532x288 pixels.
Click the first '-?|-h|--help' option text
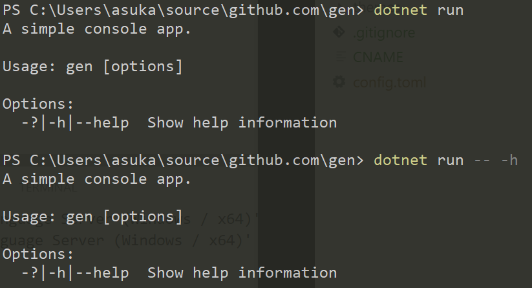pyautogui.click(x=75, y=122)
